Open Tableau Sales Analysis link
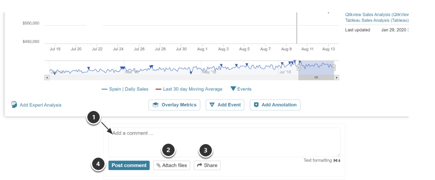 point(377,20)
